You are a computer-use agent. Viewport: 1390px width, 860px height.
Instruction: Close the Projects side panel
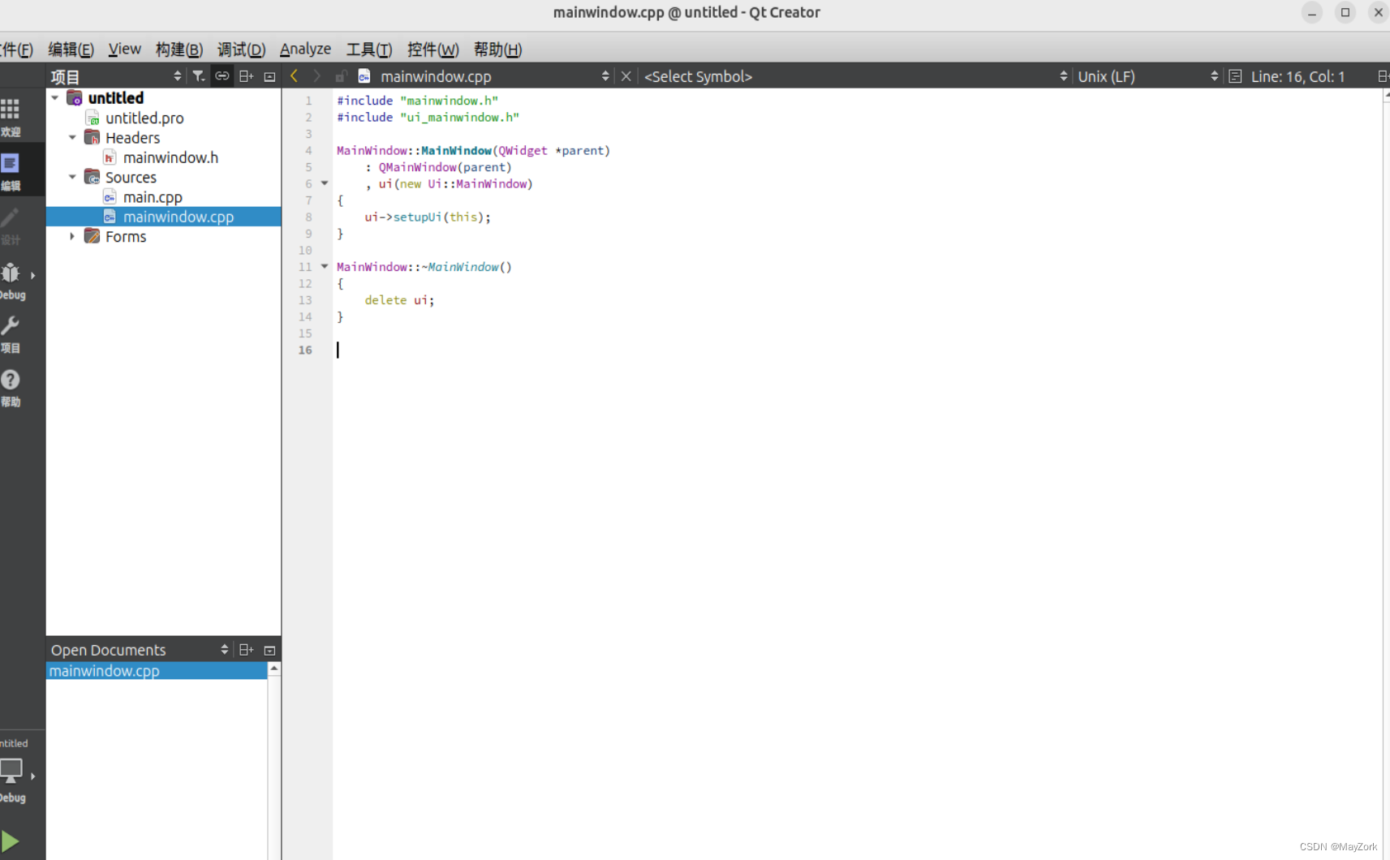pyautogui.click(x=270, y=76)
